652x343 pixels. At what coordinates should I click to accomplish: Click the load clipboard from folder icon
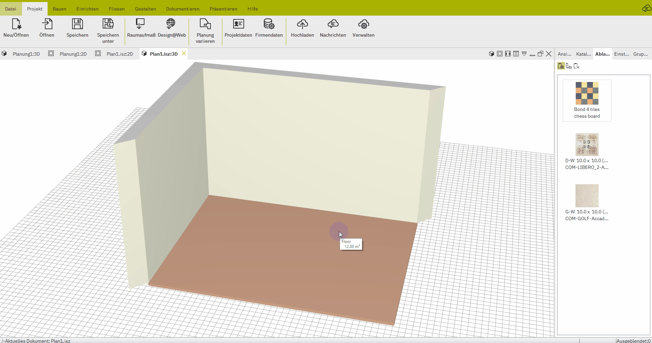click(x=569, y=66)
